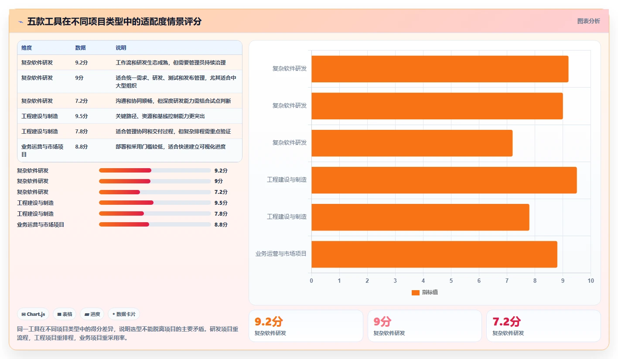Viewport: 618px width, 359px height.
Task: Click the progress bar valued 9分
Action: point(155,181)
